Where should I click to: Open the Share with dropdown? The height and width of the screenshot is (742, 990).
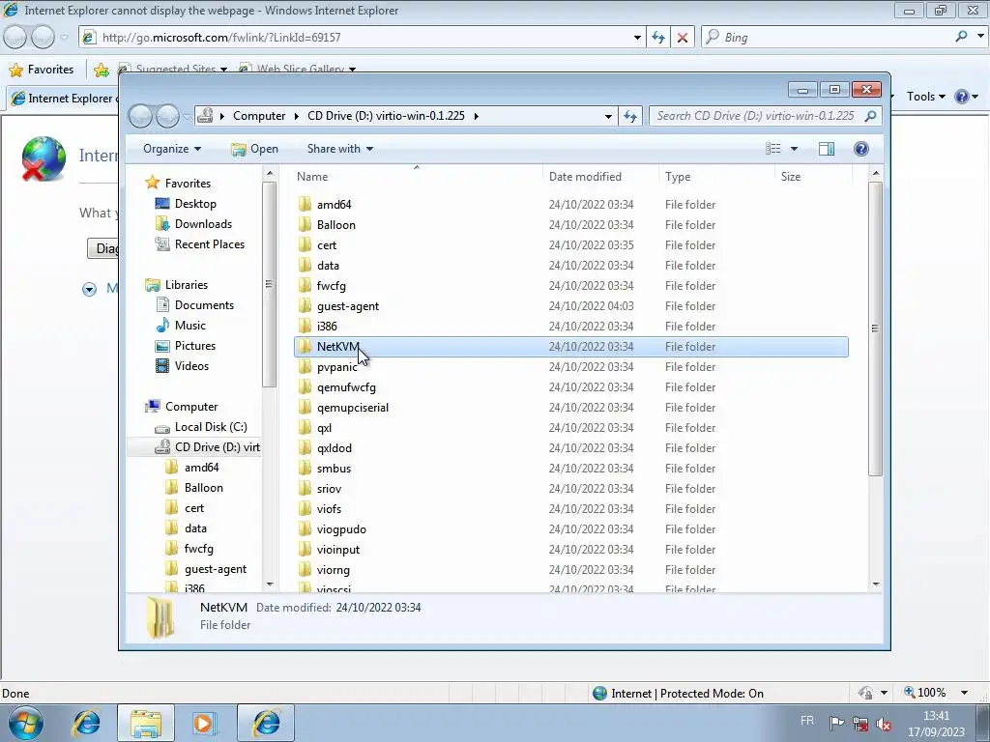coord(339,148)
